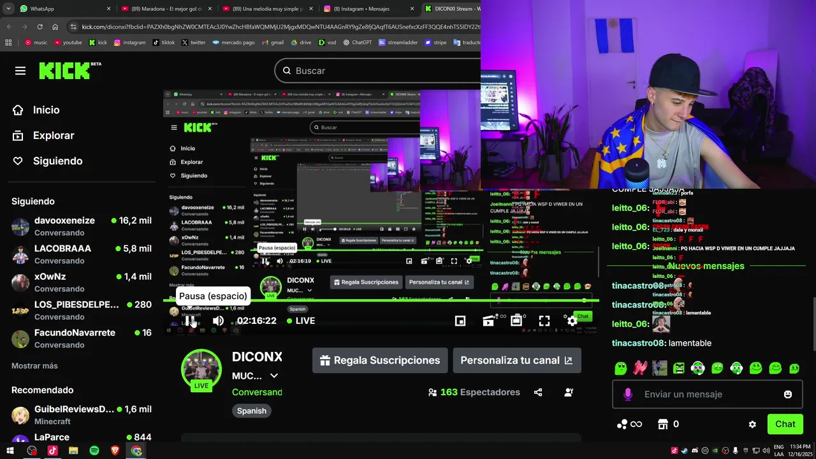Open the Kick hamburger sidebar menu
The width and height of the screenshot is (816, 459).
[x=20, y=71]
